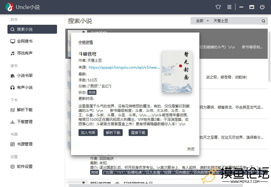The width and height of the screenshot is (271, 187).
Task: Click the power exit icon
Action: 262,7
